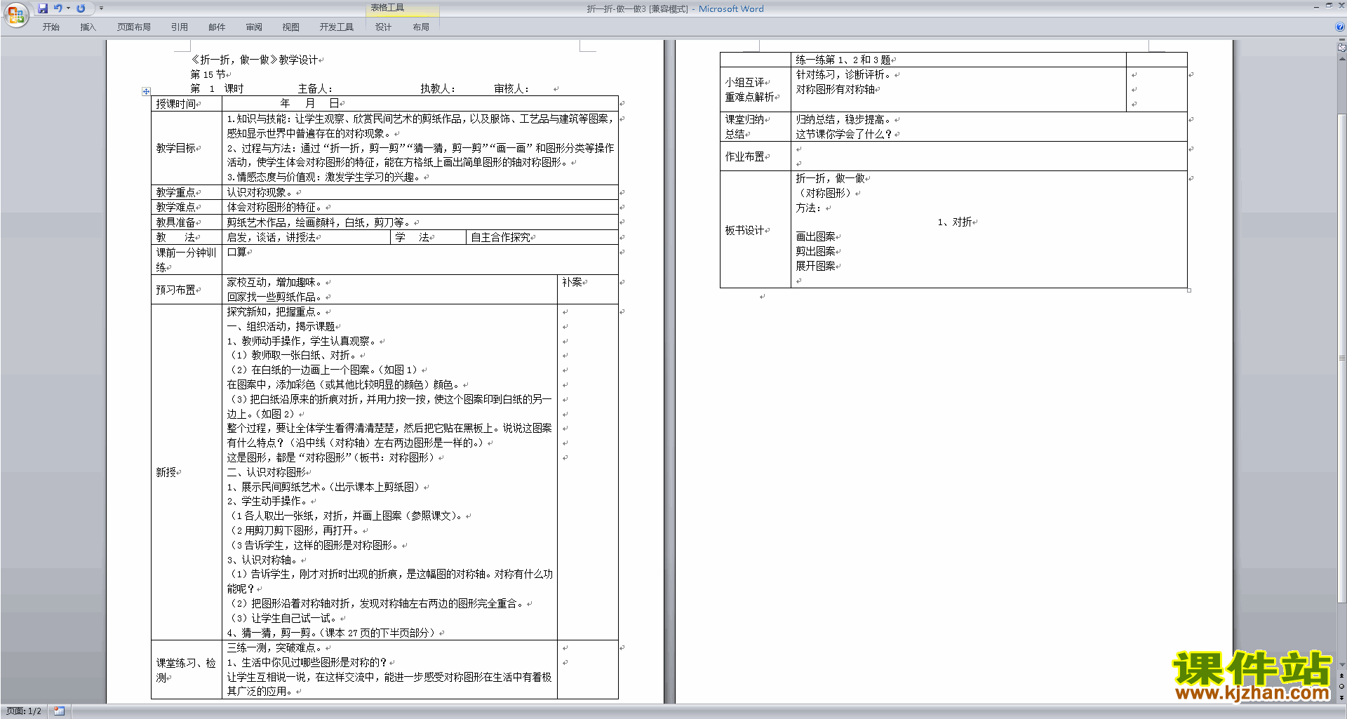Click the 口算 cell text
The width and height of the screenshot is (1347, 719).
(x=236, y=252)
